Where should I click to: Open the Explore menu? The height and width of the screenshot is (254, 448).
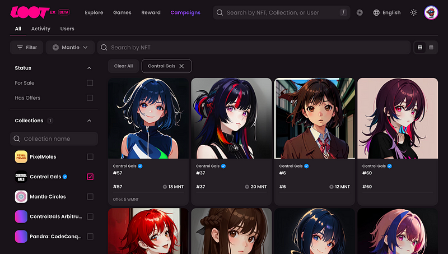tap(94, 12)
